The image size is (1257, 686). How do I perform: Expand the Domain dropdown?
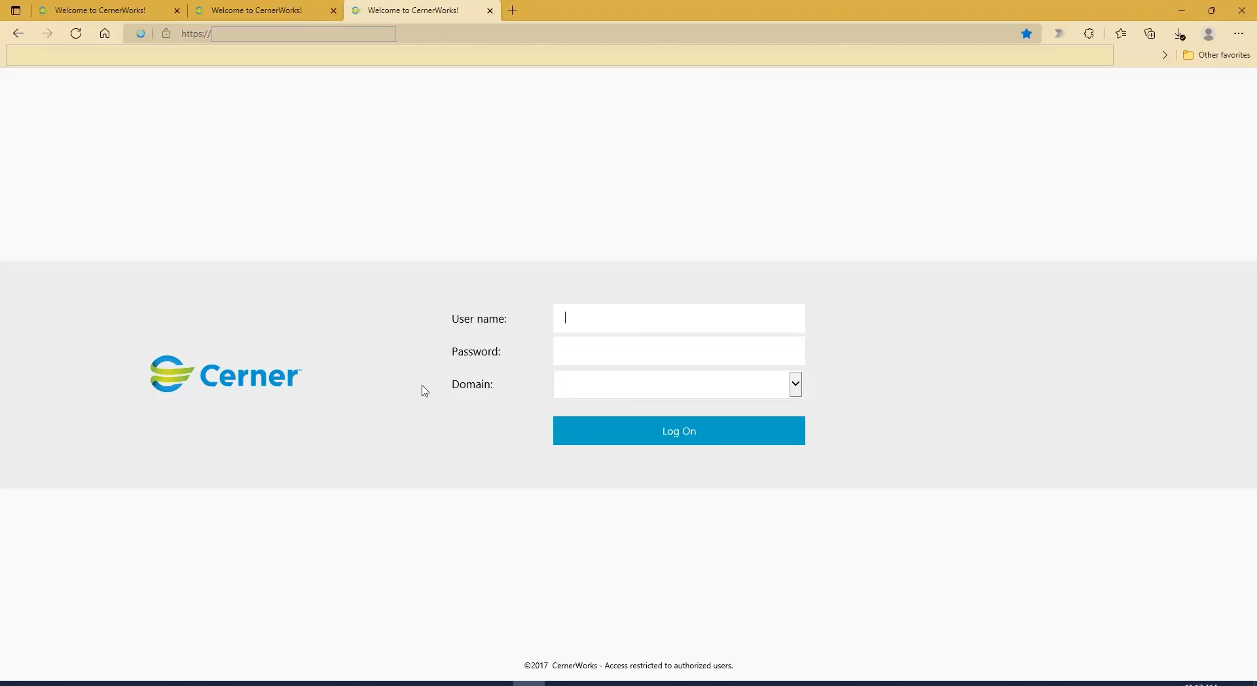coord(795,384)
